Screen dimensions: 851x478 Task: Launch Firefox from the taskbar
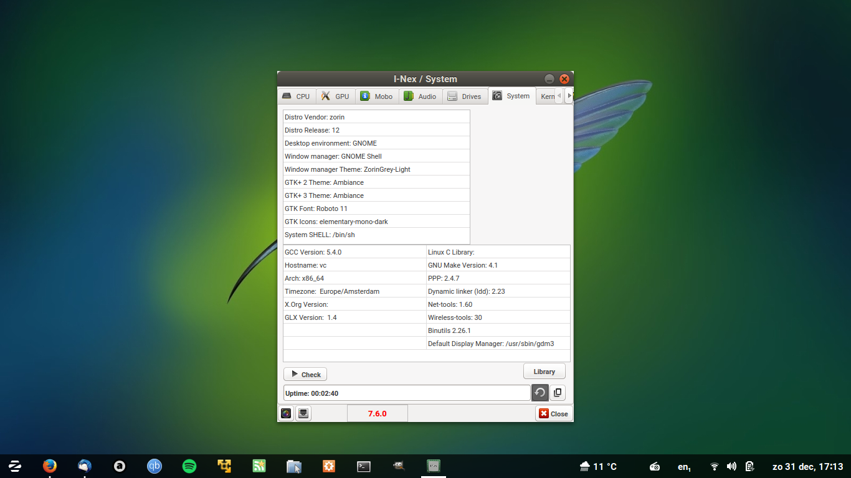tap(50, 466)
